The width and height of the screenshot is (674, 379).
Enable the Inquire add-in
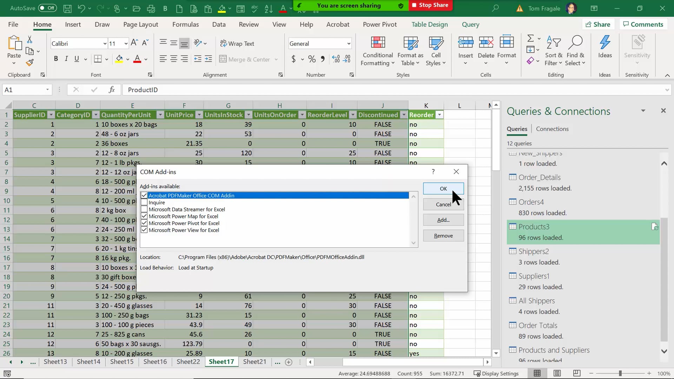pos(144,202)
